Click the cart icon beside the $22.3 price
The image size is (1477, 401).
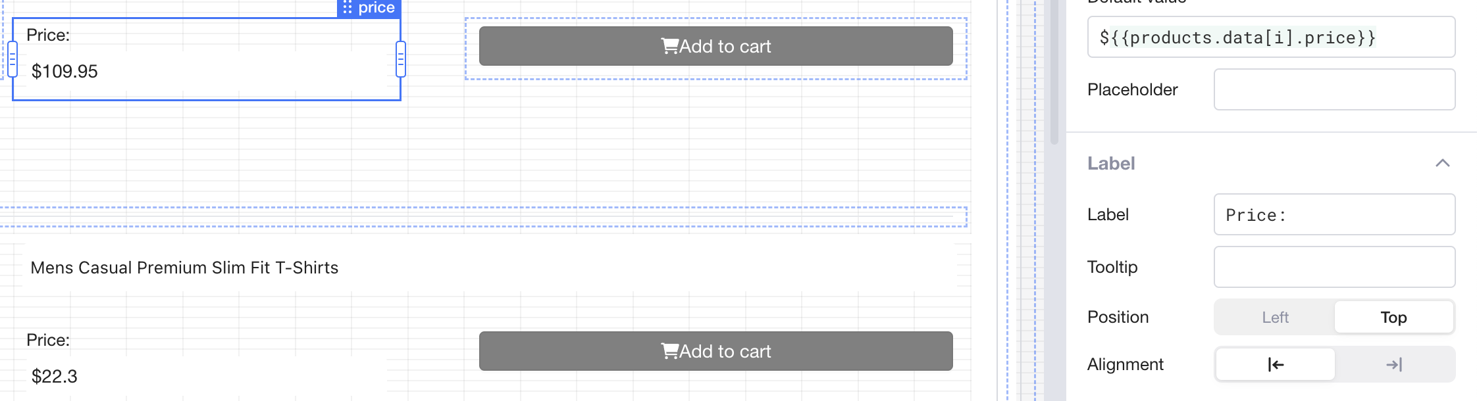pos(669,351)
